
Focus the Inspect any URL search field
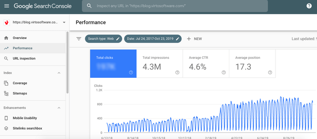coord(175,6)
